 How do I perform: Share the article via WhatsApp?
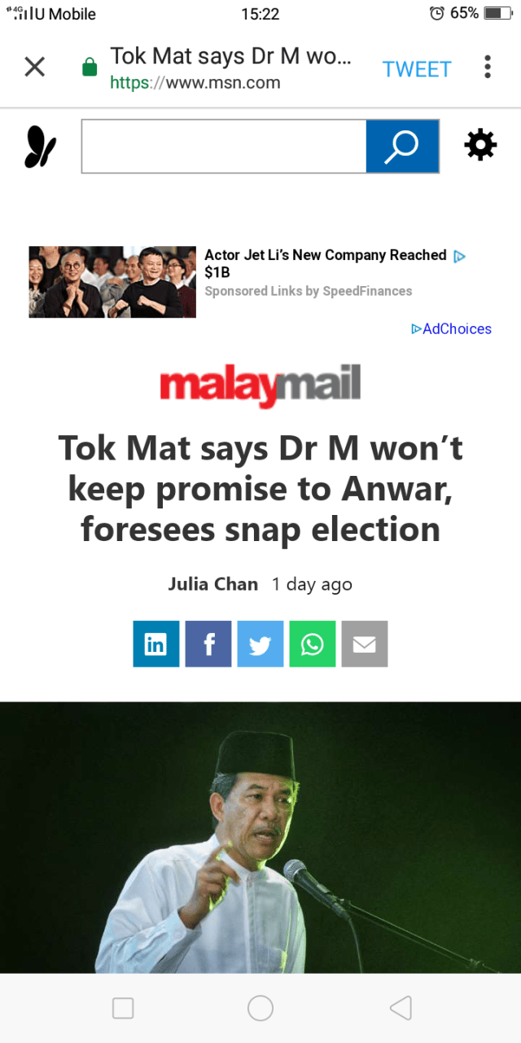(313, 644)
